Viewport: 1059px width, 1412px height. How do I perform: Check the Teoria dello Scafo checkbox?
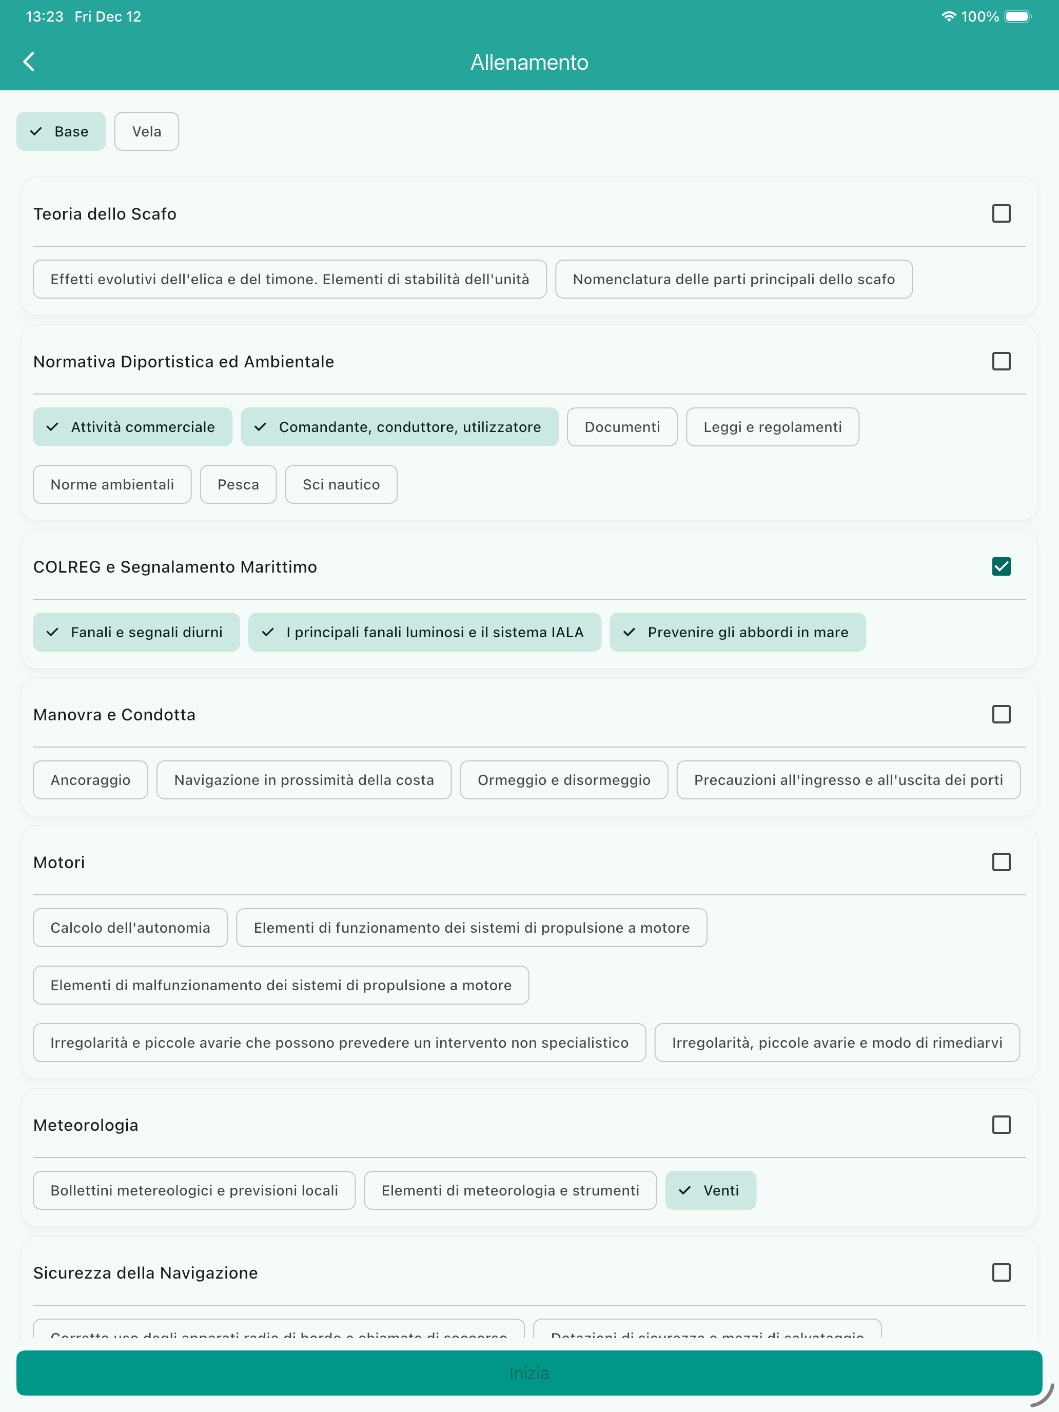click(1001, 213)
